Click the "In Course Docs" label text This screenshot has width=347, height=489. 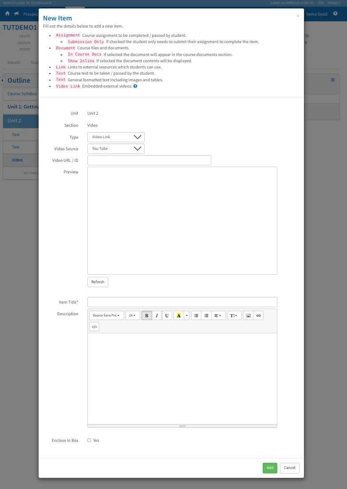(x=85, y=54)
